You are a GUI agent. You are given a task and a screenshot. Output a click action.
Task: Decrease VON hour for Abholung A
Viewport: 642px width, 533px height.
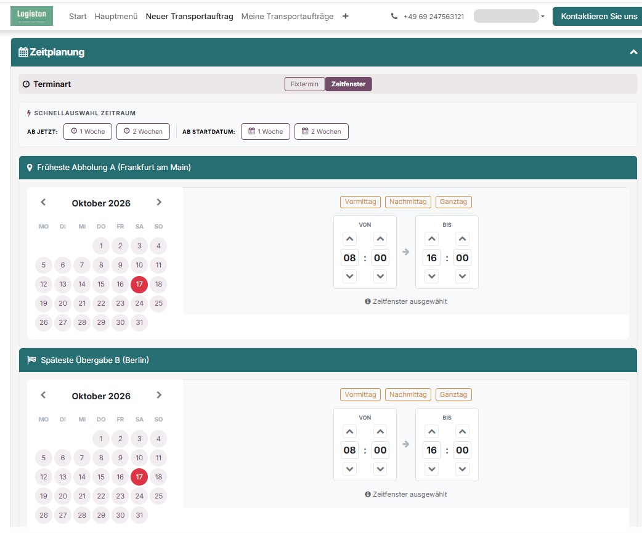click(350, 276)
